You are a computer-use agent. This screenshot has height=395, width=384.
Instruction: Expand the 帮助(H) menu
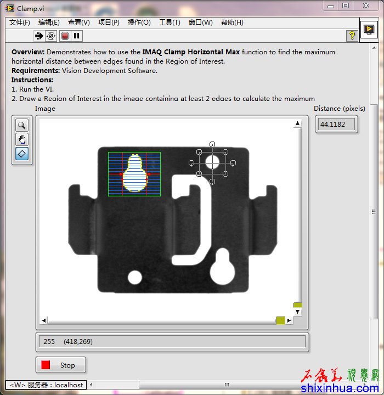point(232,22)
